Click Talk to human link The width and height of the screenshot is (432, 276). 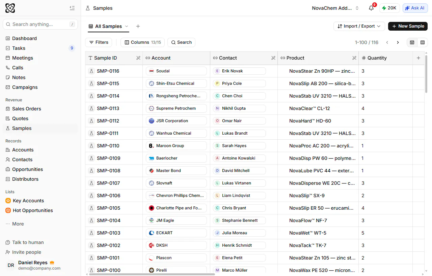point(25,242)
